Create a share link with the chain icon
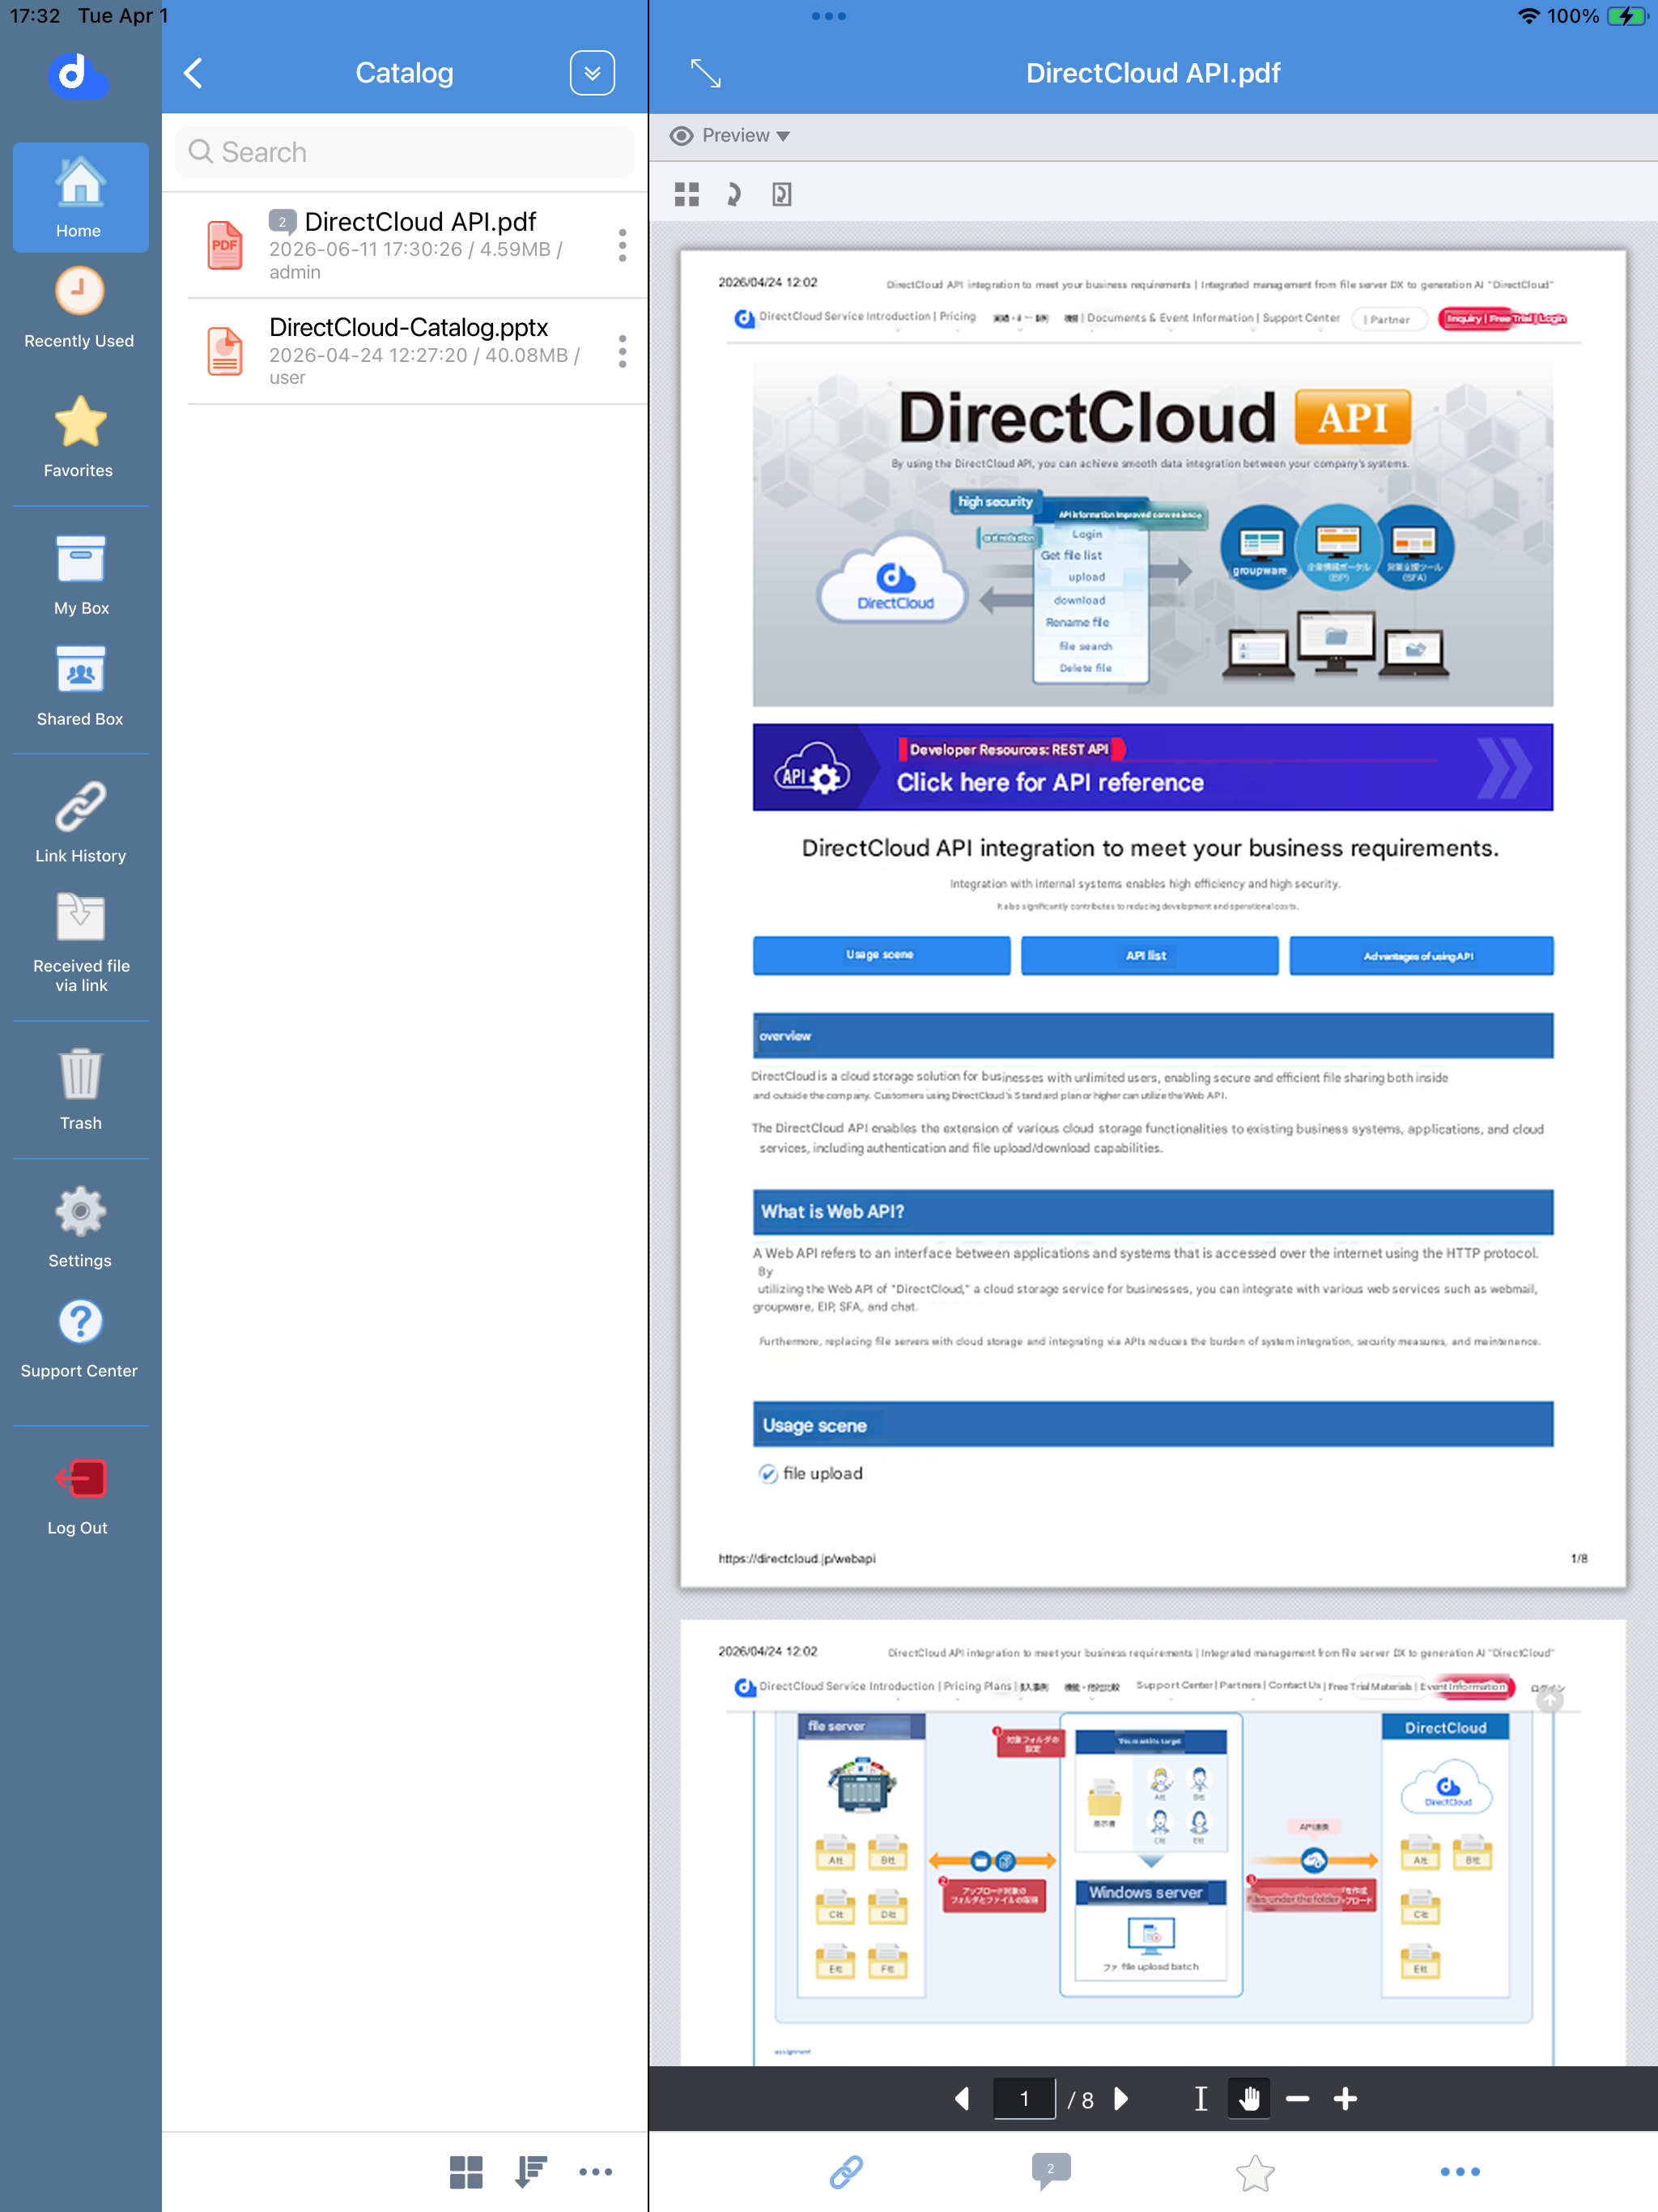This screenshot has height=2212, width=1658. [846, 2172]
